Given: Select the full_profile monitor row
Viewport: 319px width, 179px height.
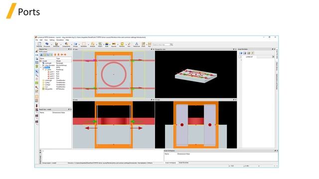Looking at the screenshot, I should 55,89.
